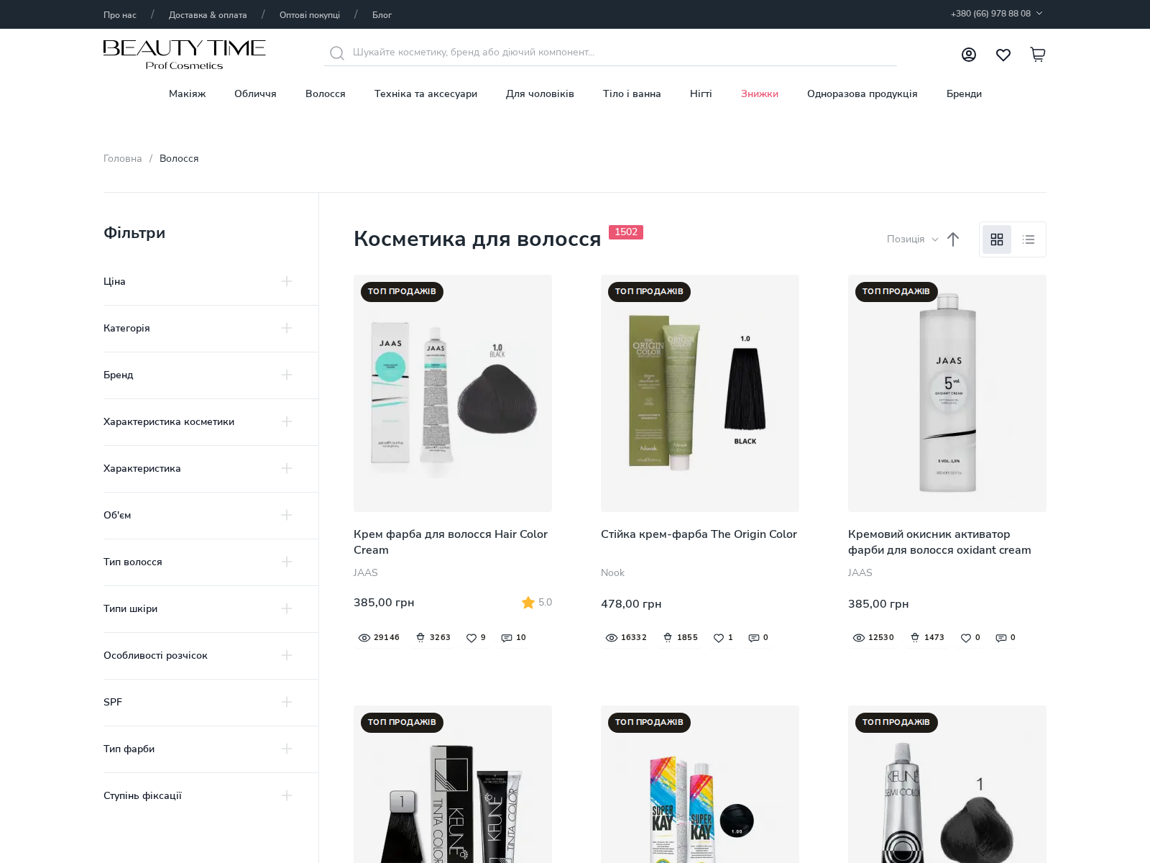Open The Origin Color product image

coord(700,393)
